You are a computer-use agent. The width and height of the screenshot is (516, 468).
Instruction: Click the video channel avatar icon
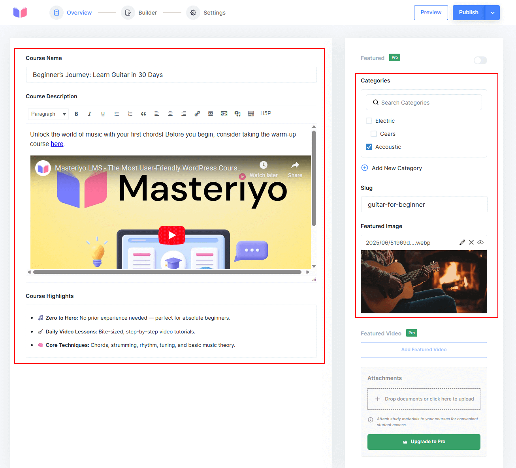43,168
